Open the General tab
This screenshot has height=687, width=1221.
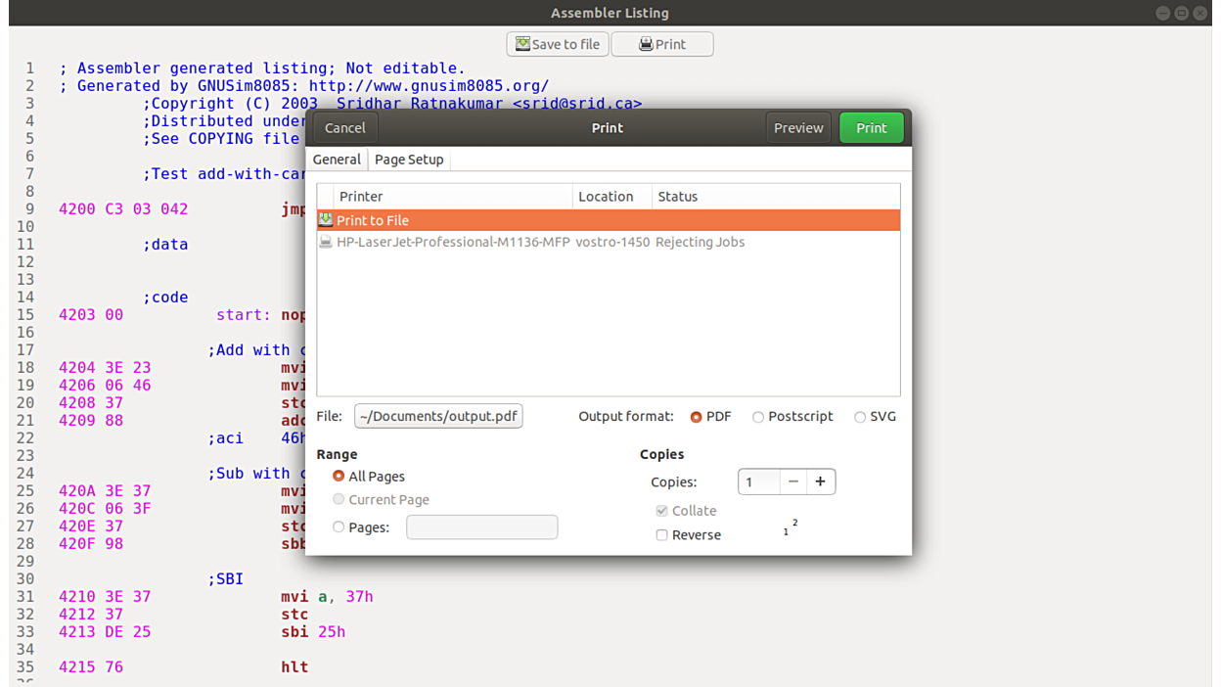click(x=337, y=160)
